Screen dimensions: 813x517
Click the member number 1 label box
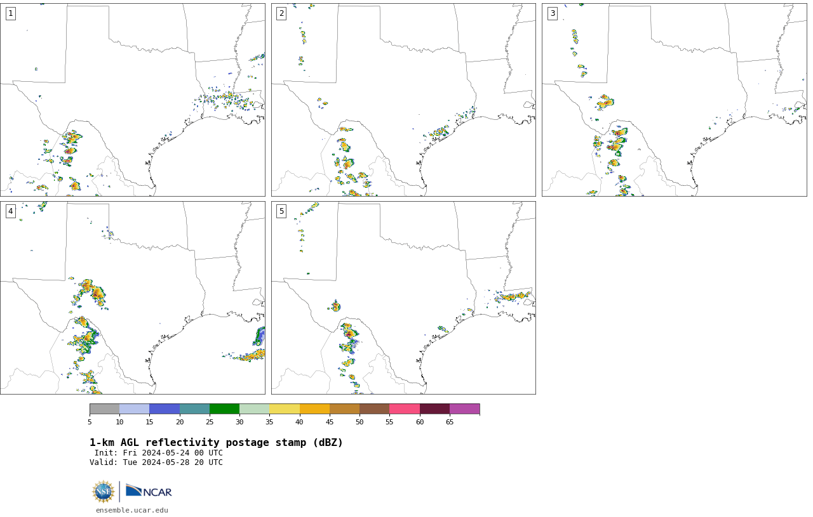coord(10,13)
